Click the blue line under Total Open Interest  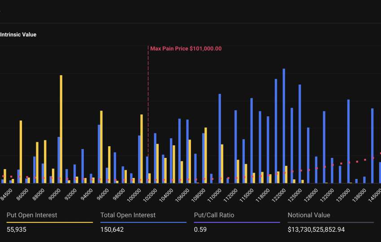tap(143, 222)
